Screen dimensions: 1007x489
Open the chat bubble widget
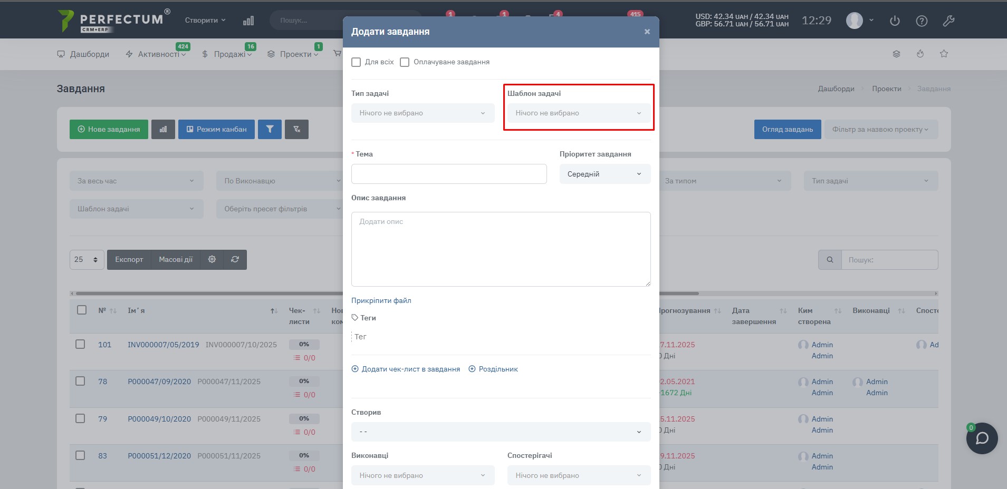point(982,438)
